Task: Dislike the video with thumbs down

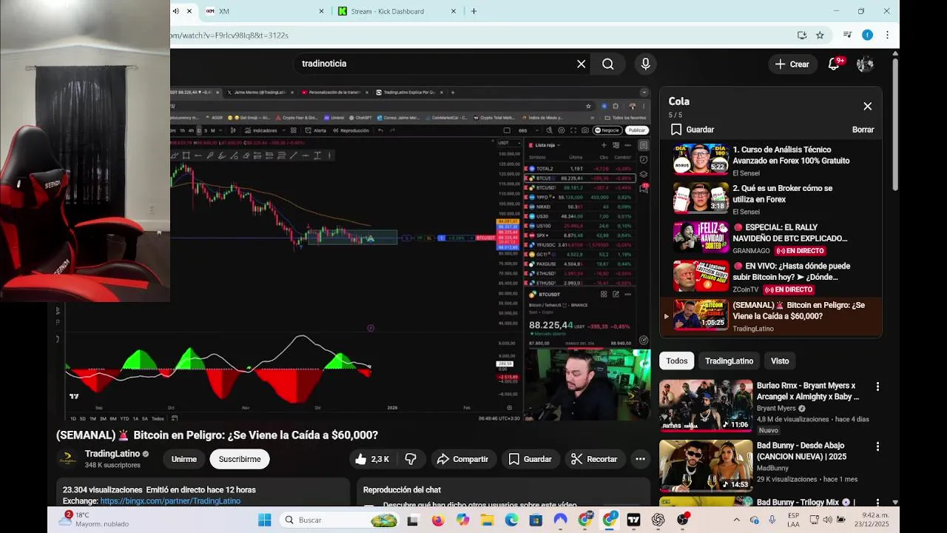Action: pos(411,459)
